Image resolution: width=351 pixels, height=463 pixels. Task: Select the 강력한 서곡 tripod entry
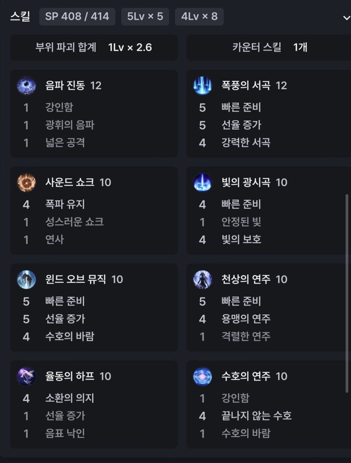point(246,143)
